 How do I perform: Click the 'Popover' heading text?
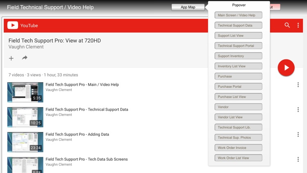click(239, 5)
